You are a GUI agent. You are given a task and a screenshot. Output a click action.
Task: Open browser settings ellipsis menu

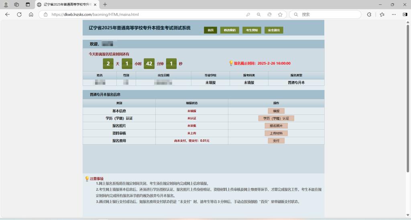click(x=405, y=14)
